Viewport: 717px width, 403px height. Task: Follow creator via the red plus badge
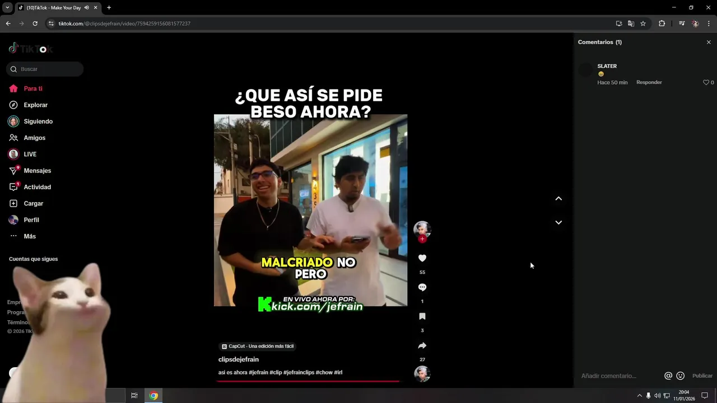coord(422,239)
